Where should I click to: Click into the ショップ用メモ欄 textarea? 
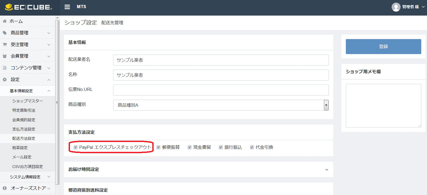[383, 106]
